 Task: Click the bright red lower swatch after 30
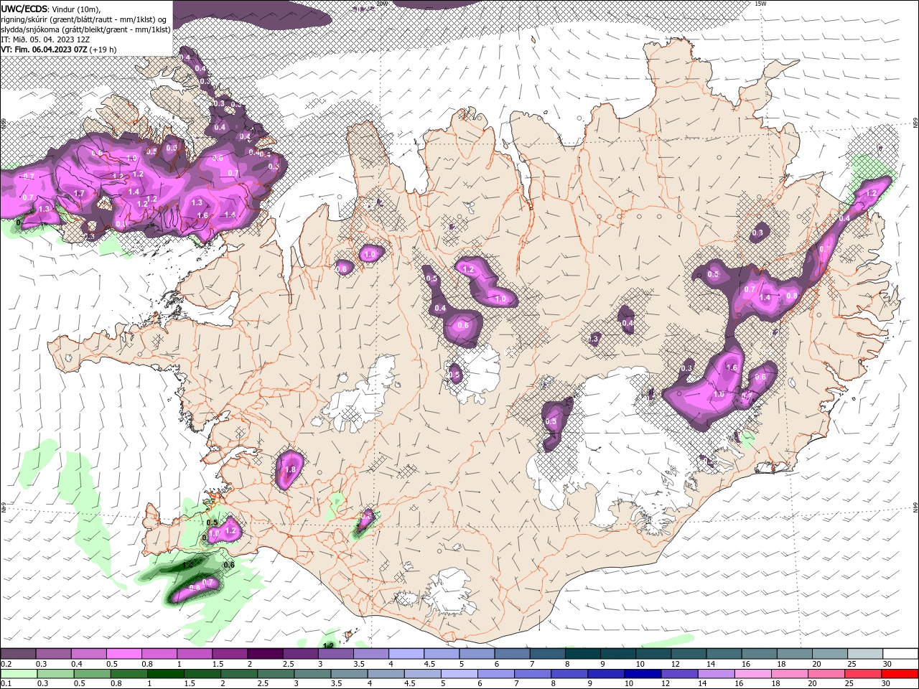[x=899, y=674]
